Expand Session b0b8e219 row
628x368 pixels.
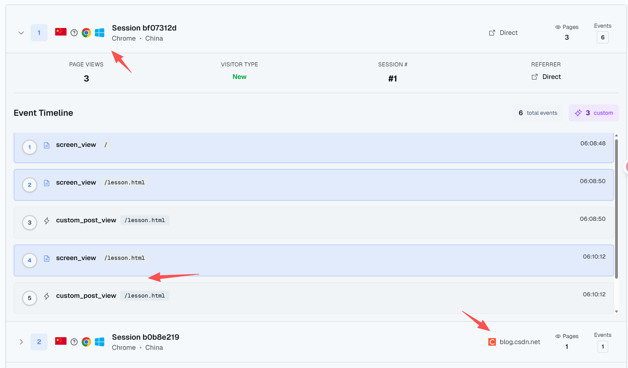[21, 342]
